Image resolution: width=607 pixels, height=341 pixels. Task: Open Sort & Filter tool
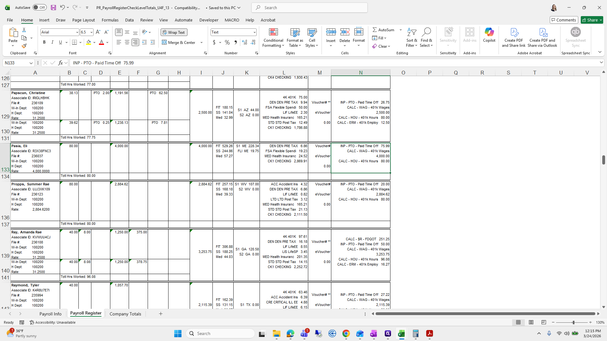click(412, 38)
